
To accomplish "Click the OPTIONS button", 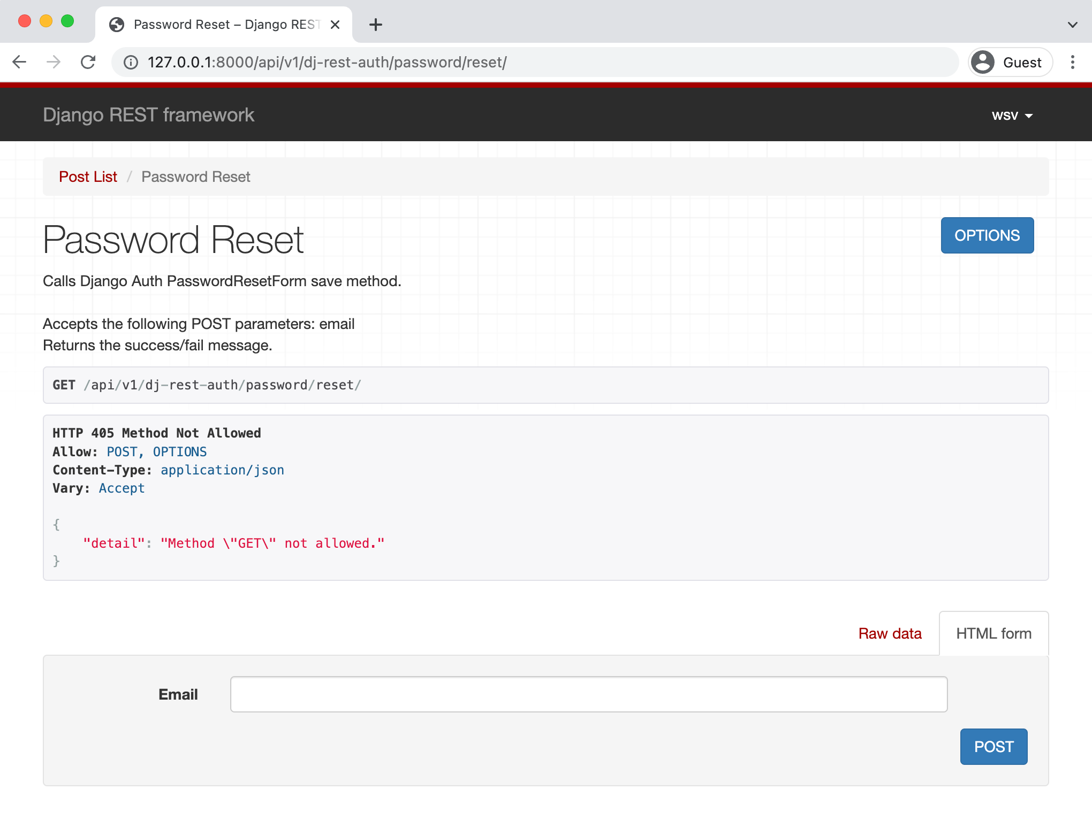I will 987,235.
